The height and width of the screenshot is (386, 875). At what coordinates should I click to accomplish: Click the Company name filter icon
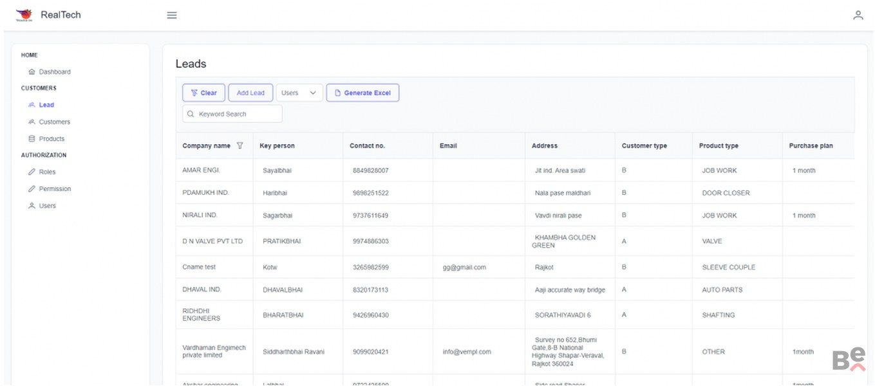(x=240, y=146)
